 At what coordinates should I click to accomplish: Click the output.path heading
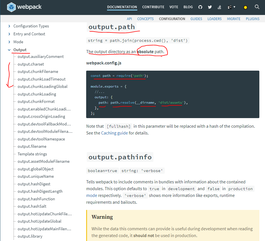[x=112, y=27]
